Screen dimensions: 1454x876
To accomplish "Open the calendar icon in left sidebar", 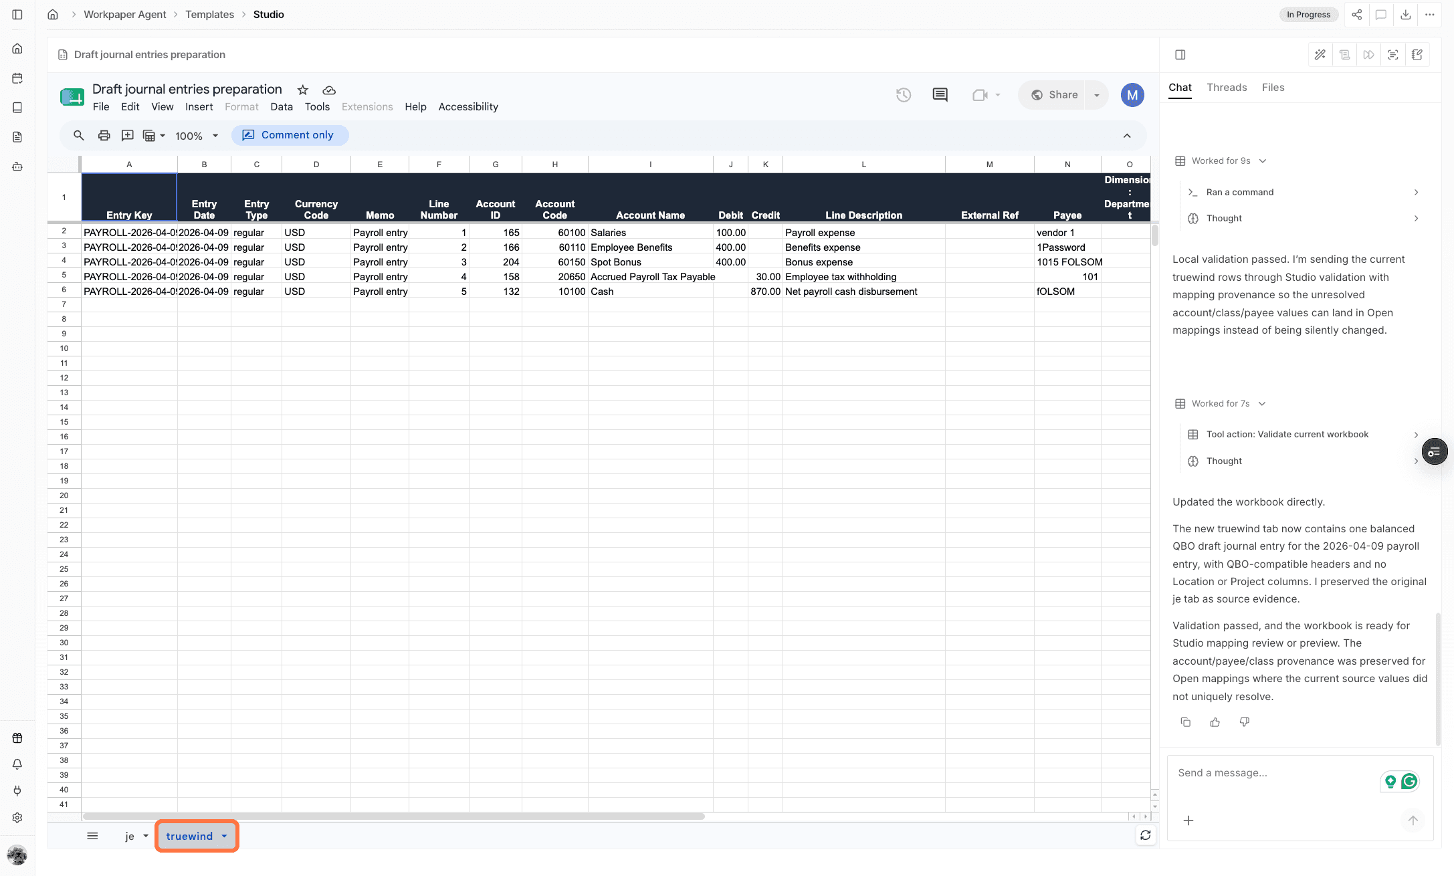I will 17,78.
